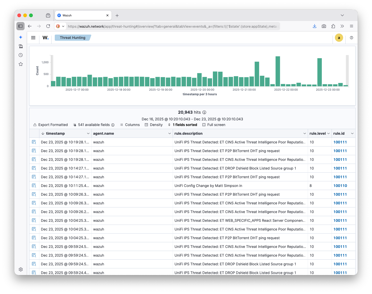
Task: Open rule ID 100110 link
Action: pos(340,186)
